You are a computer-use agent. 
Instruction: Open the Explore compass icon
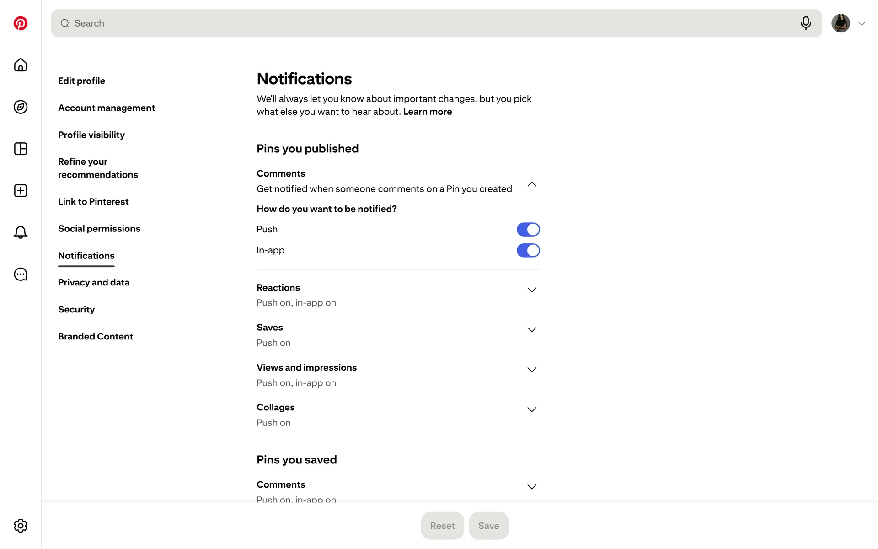21,107
